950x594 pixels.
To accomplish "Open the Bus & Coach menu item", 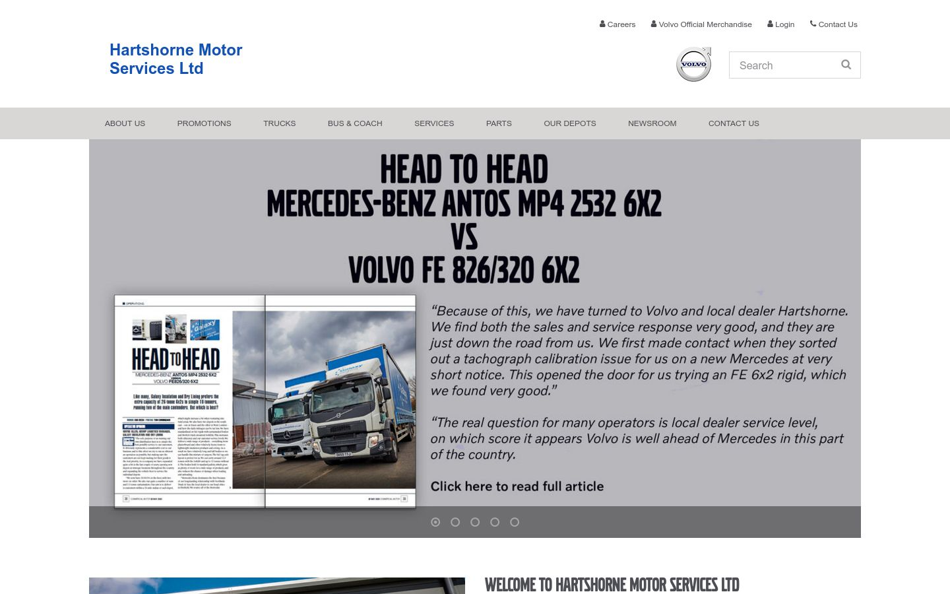I will tap(355, 123).
